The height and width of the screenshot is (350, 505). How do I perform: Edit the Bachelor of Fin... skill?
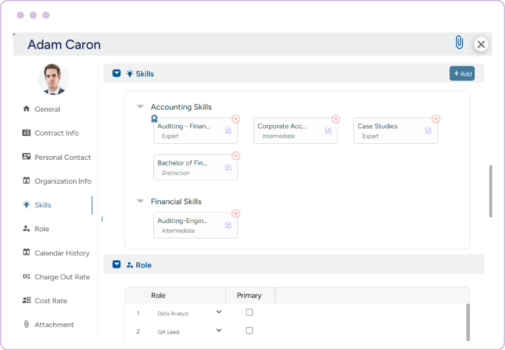click(x=228, y=167)
